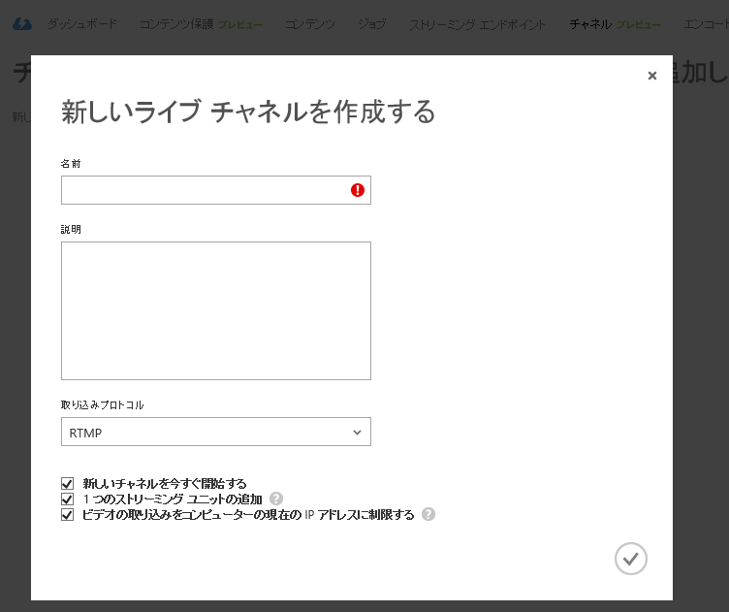Click the Media Services logo icon
This screenshot has width=729, height=612.
[21, 24]
